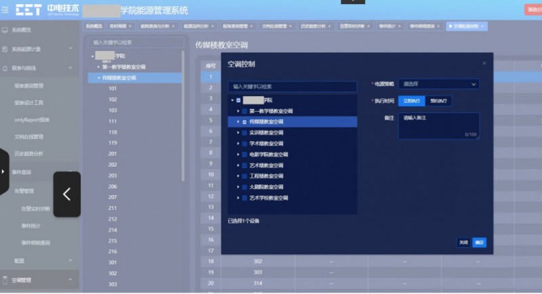The height and width of the screenshot is (294, 542).
Task: Toggle the 学院 root checkbox in the dialog tree
Action: pyautogui.click(x=238, y=100)
